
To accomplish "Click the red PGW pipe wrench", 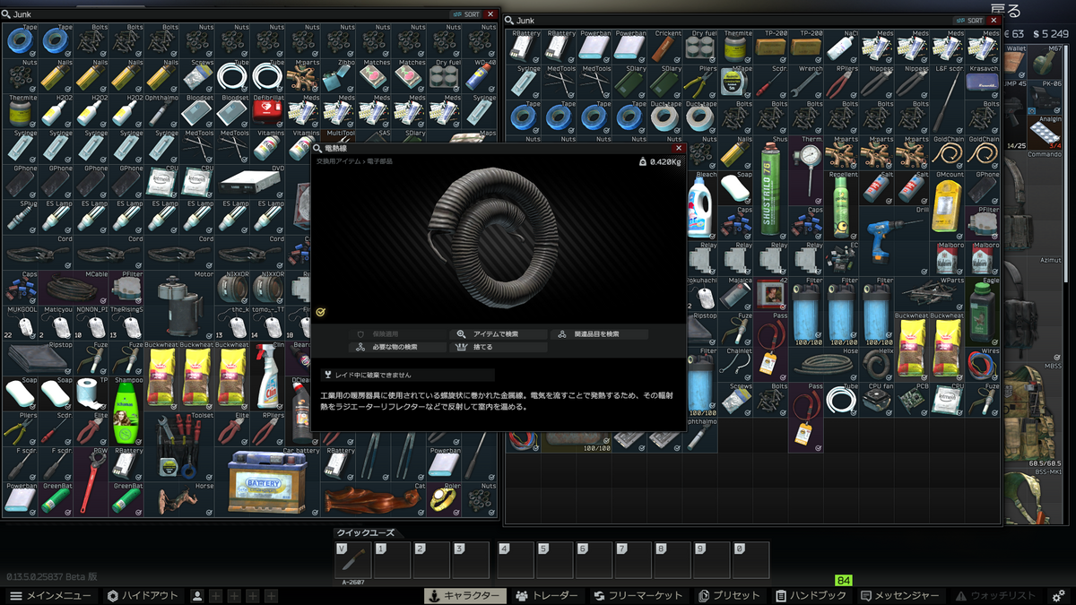I will tap(90, 482).
